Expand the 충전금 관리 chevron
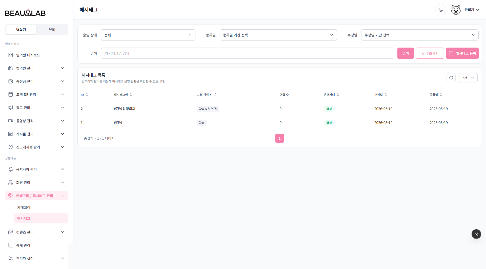The image size is (486, 269). click(63, 81)
